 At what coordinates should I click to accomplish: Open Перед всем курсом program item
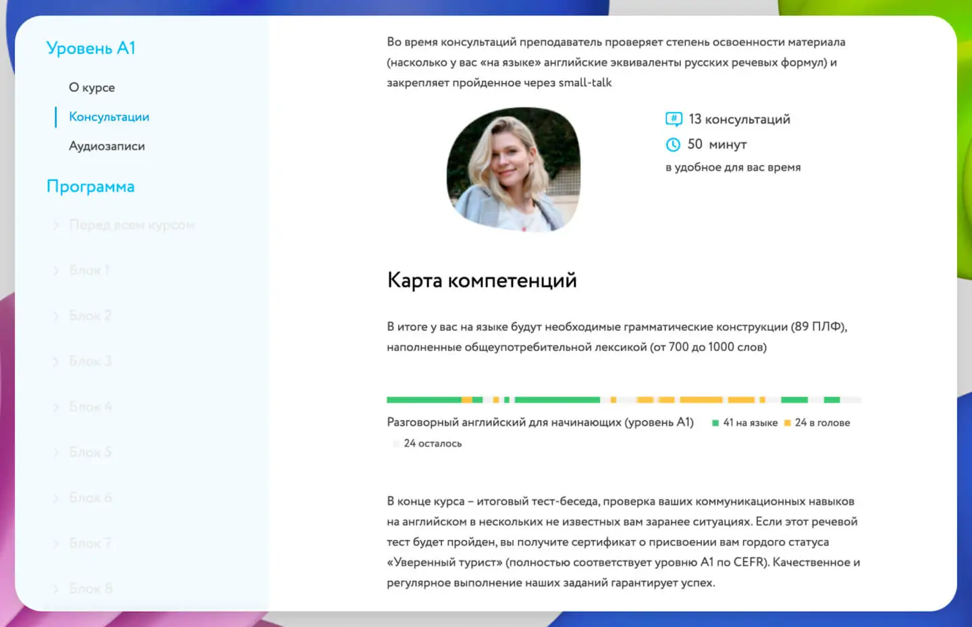click(x=132, y=225)
